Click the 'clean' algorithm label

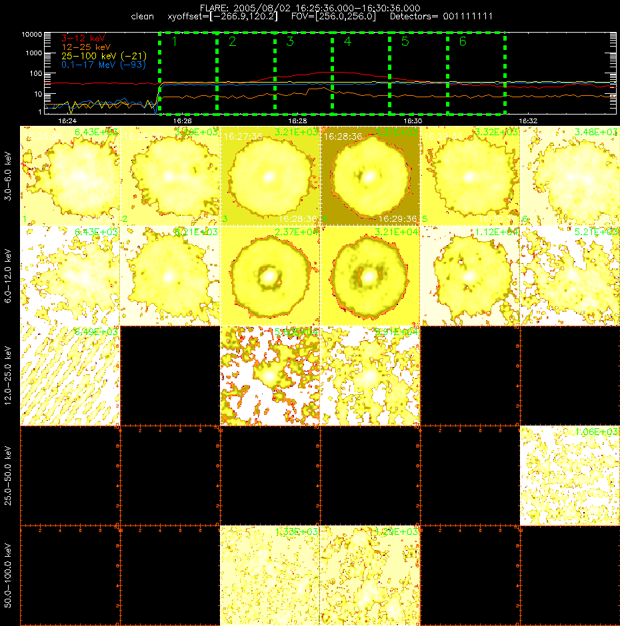tap(142, 17)
